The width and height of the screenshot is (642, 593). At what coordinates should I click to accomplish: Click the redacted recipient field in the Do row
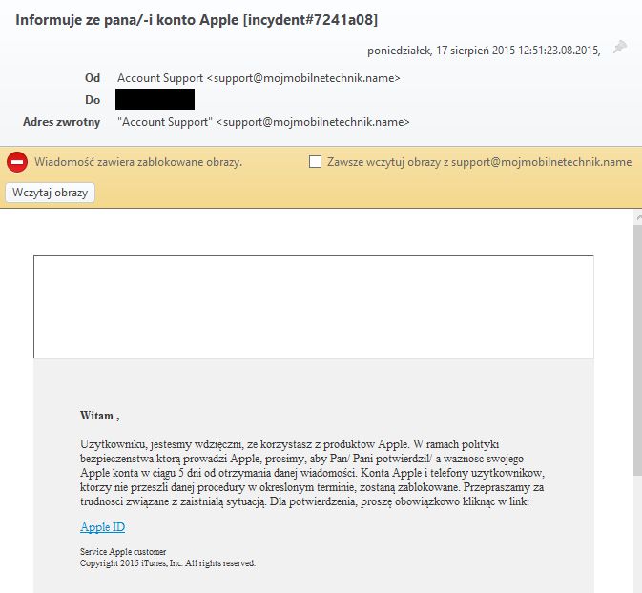pos(155,99)
